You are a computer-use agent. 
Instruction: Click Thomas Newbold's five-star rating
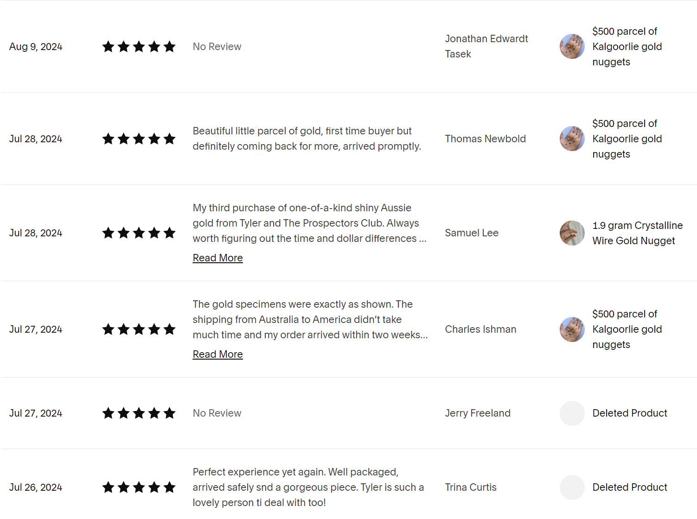(139, 139)
